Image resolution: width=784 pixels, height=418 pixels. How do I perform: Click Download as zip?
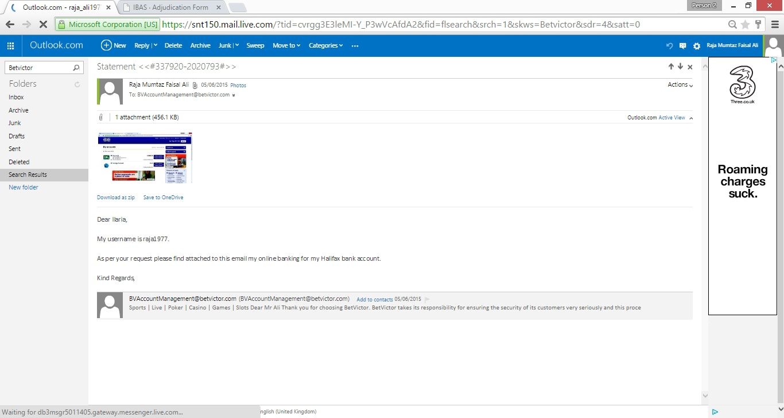click(x=116, y=198)
